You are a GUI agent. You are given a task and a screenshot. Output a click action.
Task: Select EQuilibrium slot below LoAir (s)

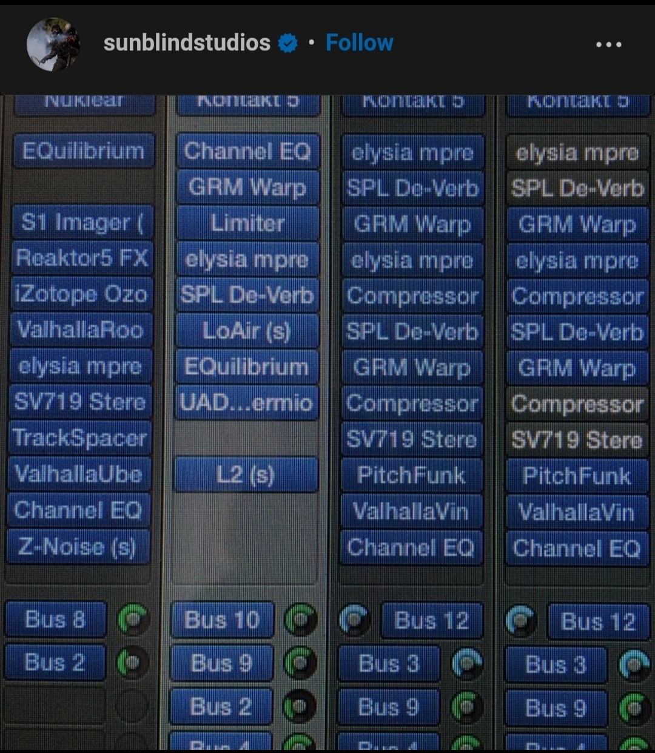coord(247,367)
